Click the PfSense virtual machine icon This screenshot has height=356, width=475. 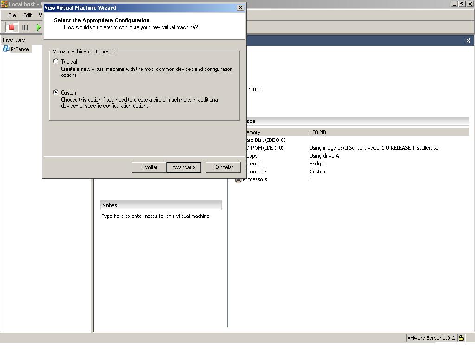6,49
